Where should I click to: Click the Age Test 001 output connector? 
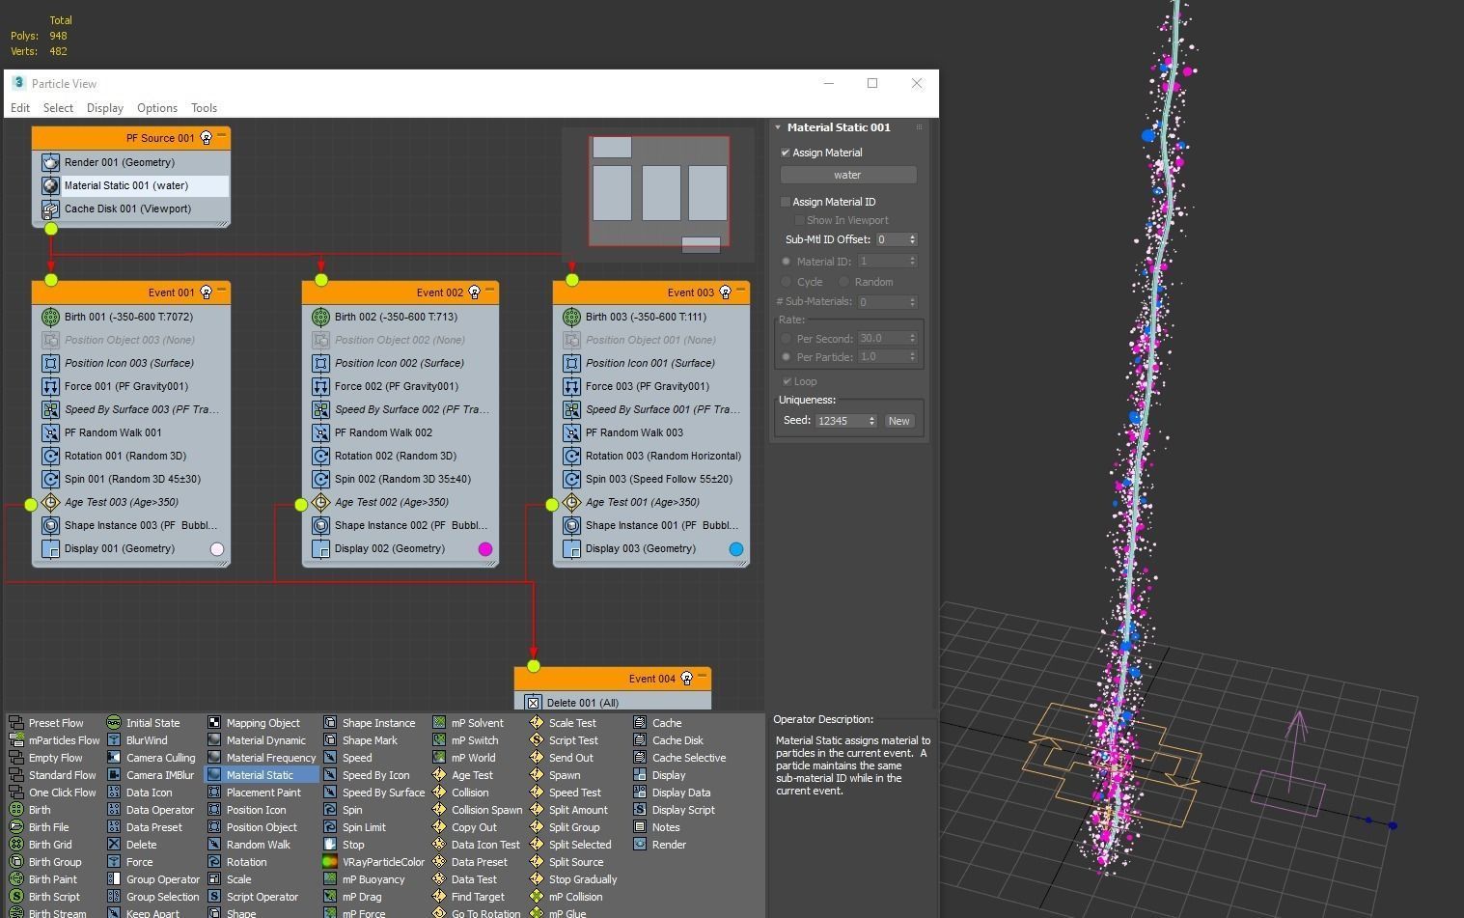552,504
